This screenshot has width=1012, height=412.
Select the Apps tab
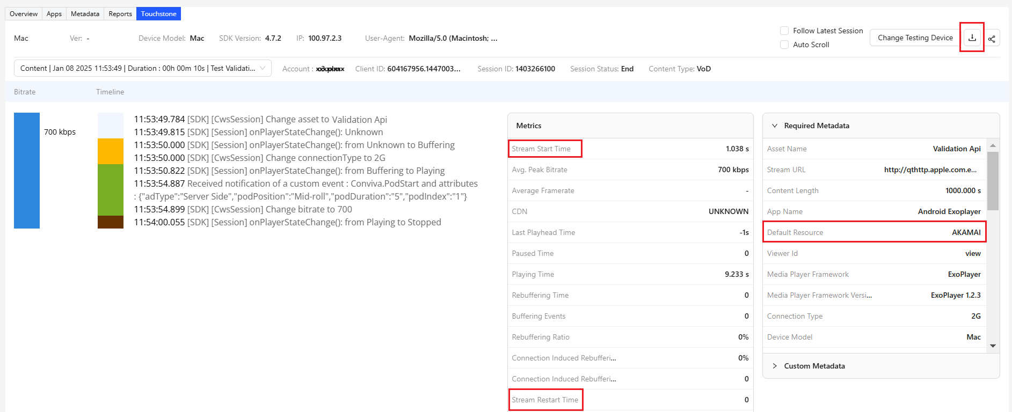tap(54, 14)
